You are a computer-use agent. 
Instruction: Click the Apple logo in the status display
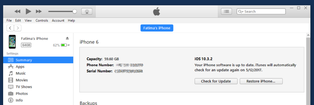click(x=156, y=11)
